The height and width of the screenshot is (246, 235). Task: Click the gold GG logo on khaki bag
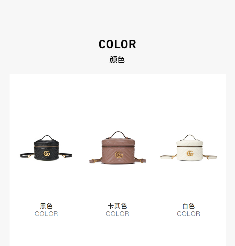119,155
